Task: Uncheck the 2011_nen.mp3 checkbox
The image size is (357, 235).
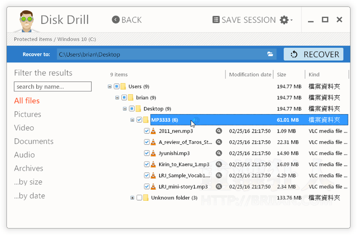Action: pos(147,131)
